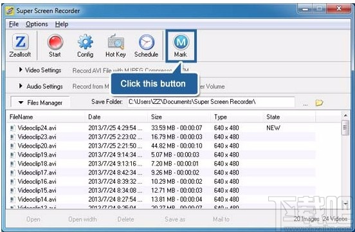This screenshot has width=355, height=232.
Task: Click the Open button at bottom
Action: [33, 219]
